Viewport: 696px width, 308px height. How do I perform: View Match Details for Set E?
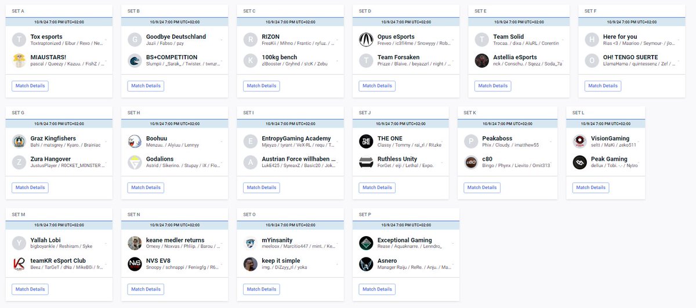pyautogui.click(x=493, y=86)
